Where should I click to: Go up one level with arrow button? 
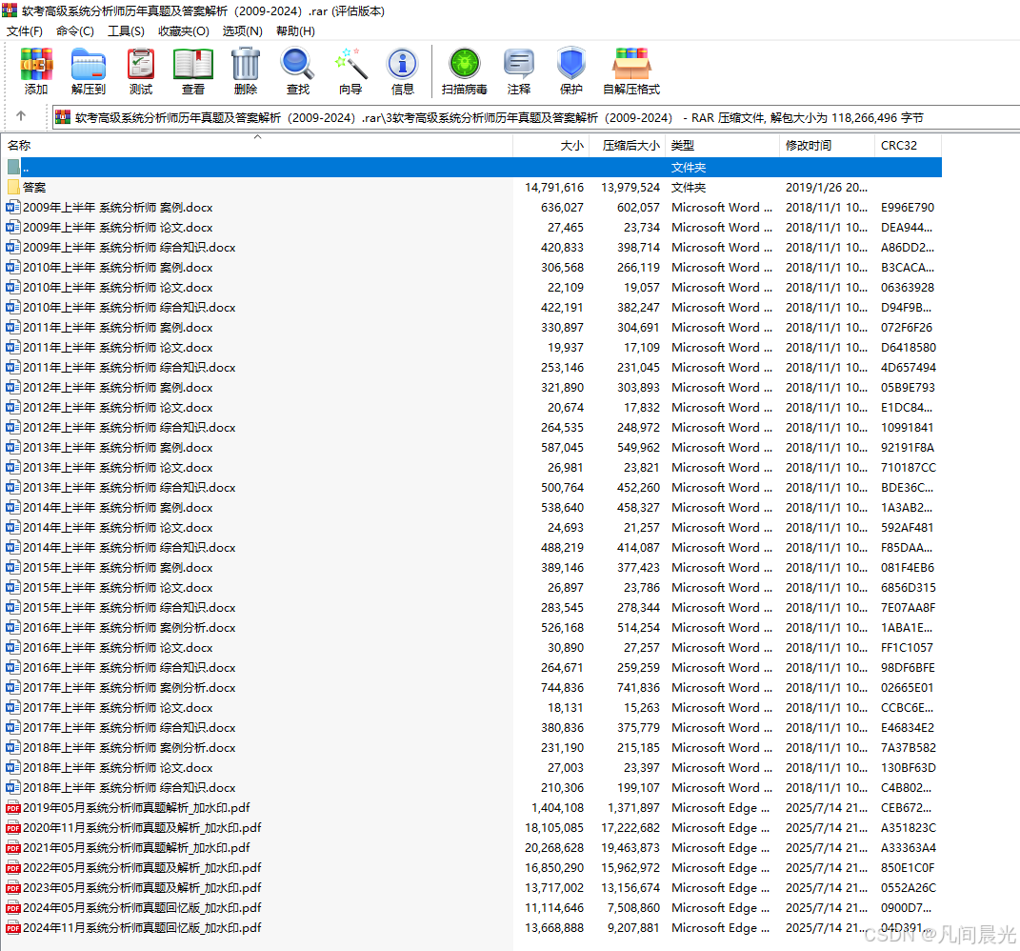click(x=21, y=116)
